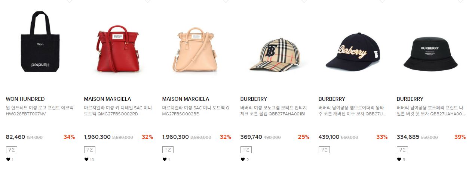Screen dimensions: 475x171
Task: Click heart icon under Won Hundred eco bag
Action: [8, 160]
